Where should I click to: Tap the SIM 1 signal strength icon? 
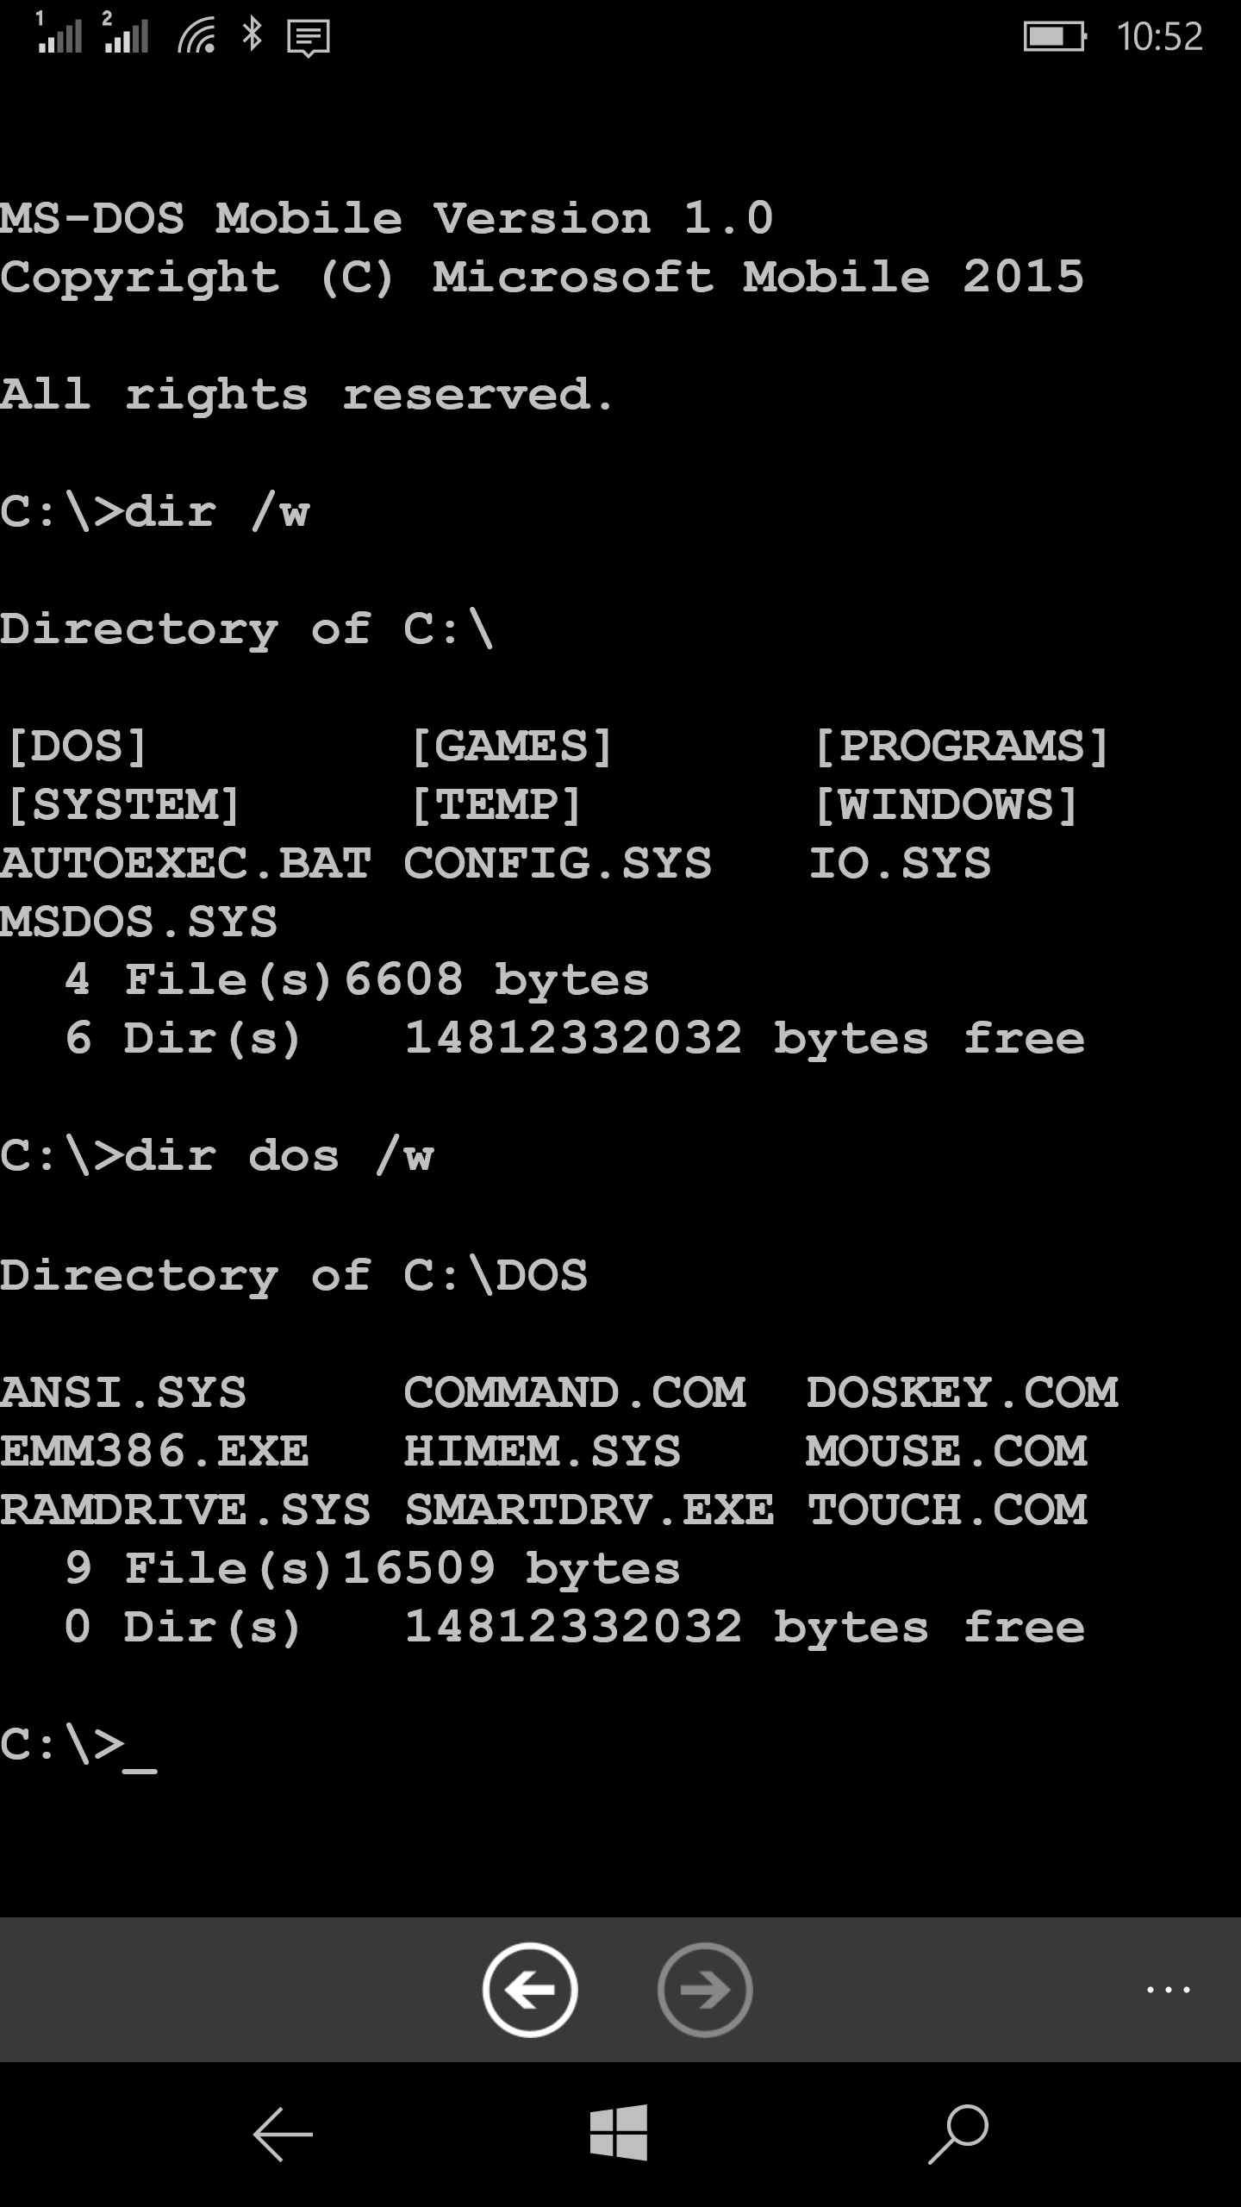coord(59,33)
